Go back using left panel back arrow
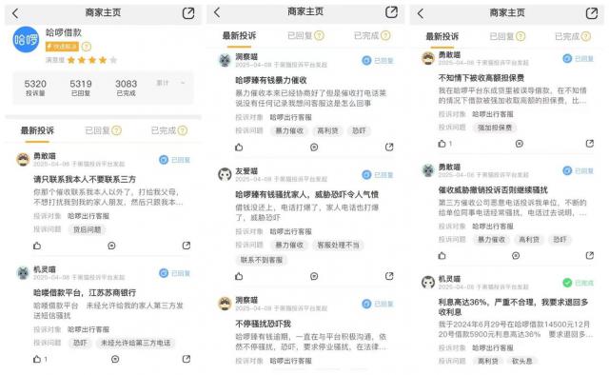Screen dimensions: 609x375 (x=15, y=13)
